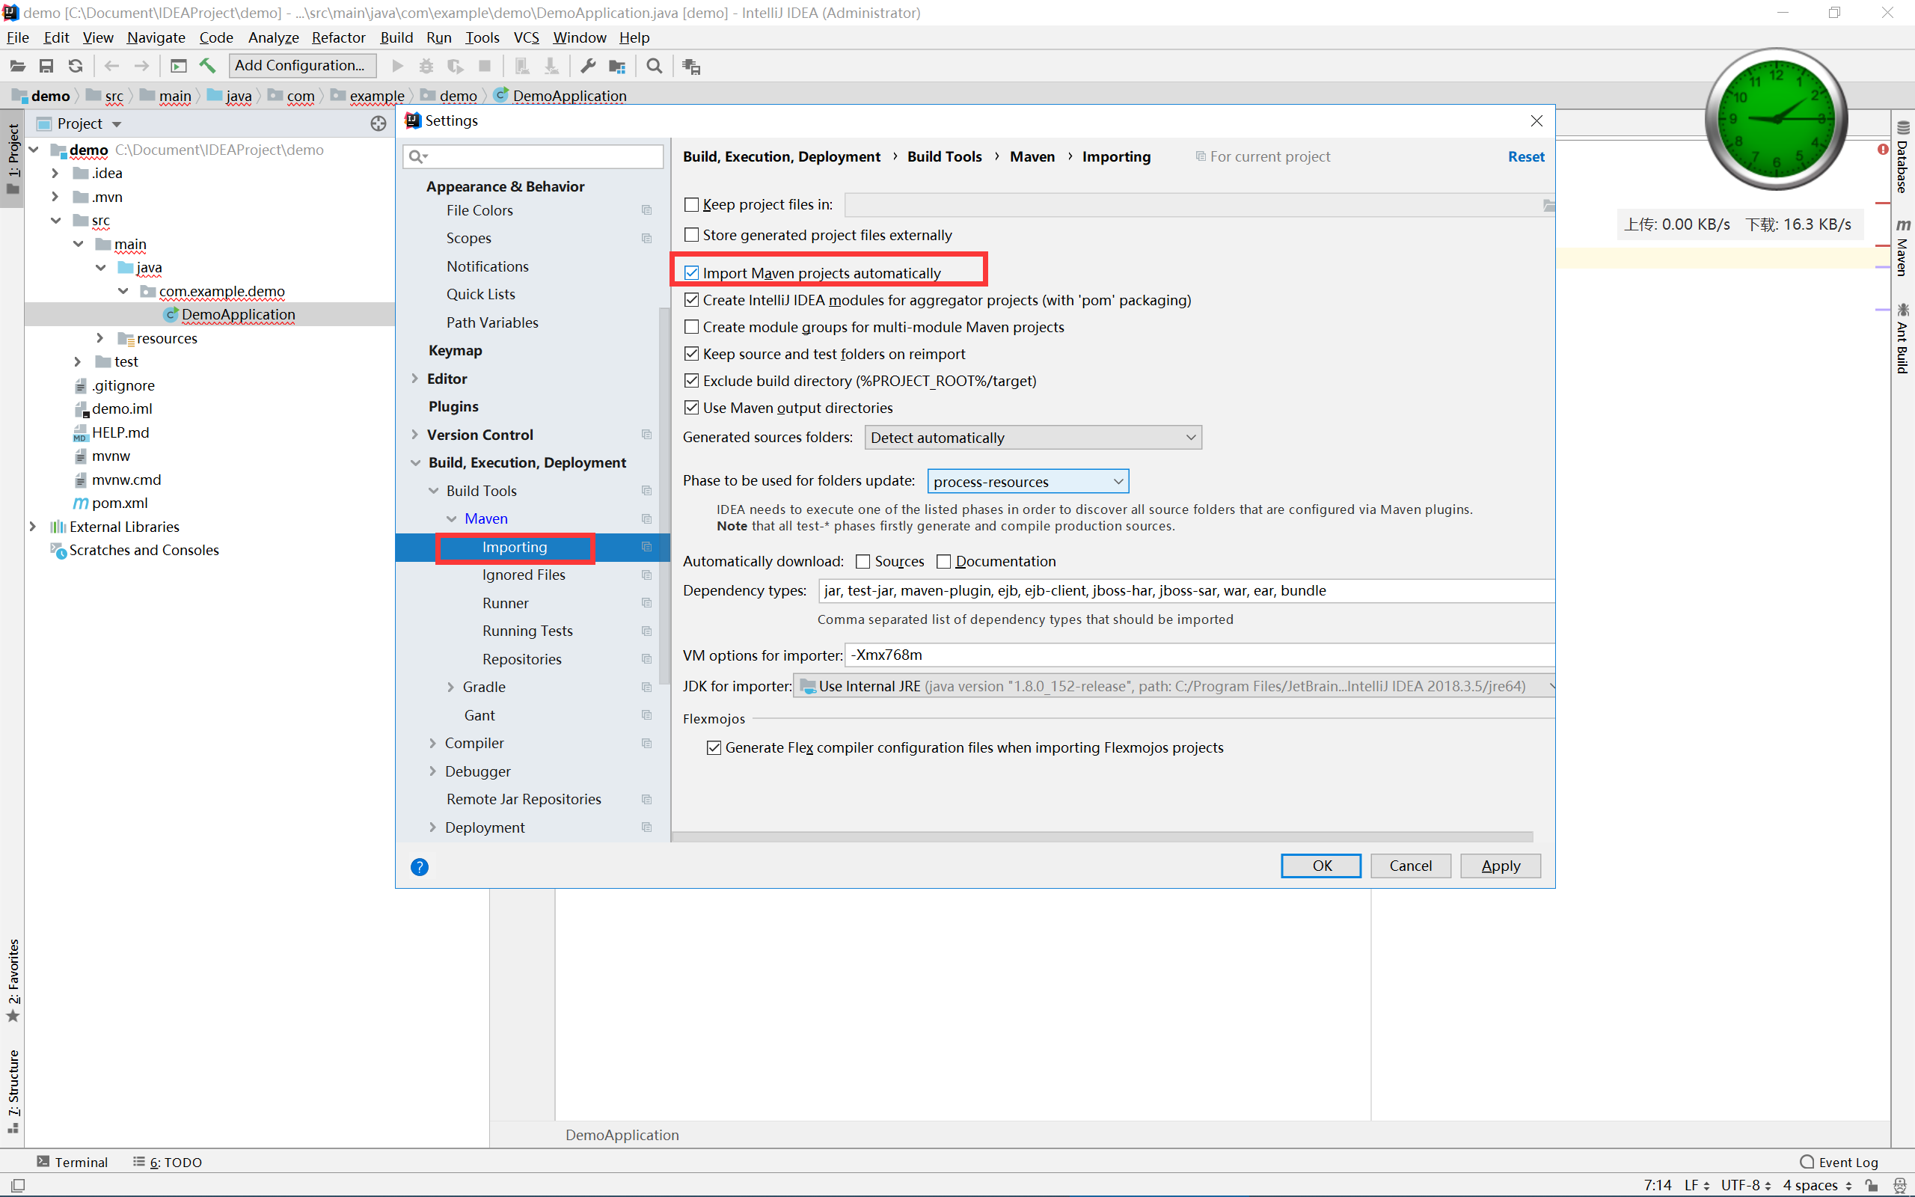Screen dimensions: 1915x1197
Task: Click the Synchronize refresh icon in toolbar
Action: pos(75,66)
